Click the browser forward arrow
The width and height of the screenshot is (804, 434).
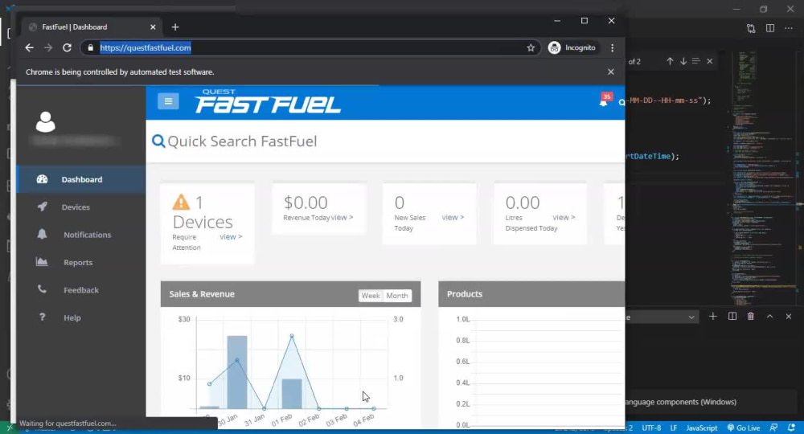coord(48,47)
